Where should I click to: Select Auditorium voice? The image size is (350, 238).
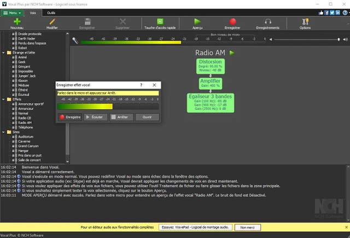[26, 137]
